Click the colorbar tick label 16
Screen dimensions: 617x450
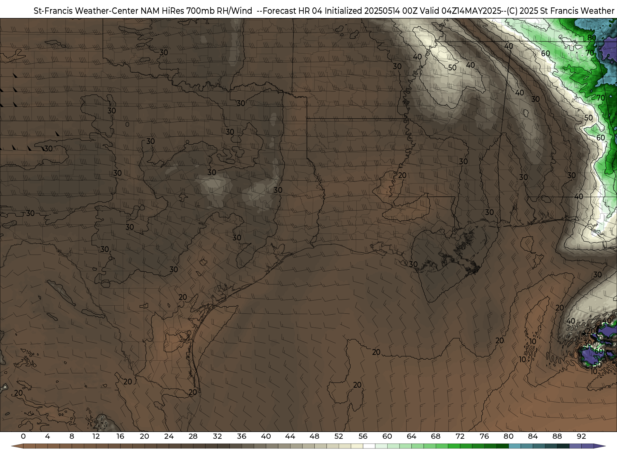pyautogui.click(x=120, y=436)
